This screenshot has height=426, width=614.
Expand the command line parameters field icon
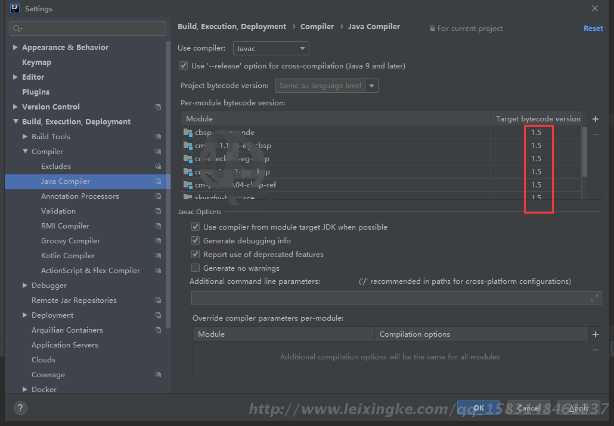594,298
